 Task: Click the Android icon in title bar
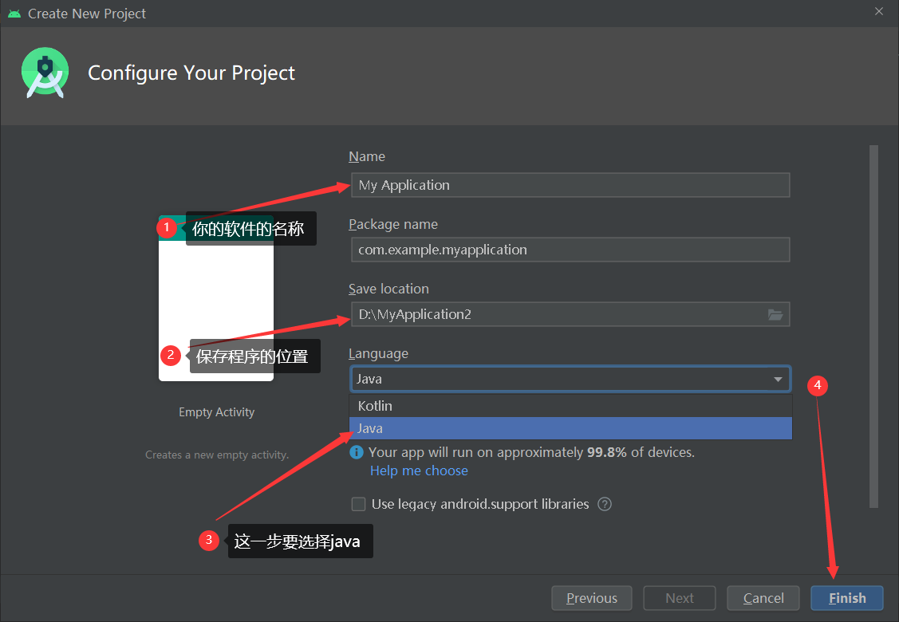(x=14, y=14)
